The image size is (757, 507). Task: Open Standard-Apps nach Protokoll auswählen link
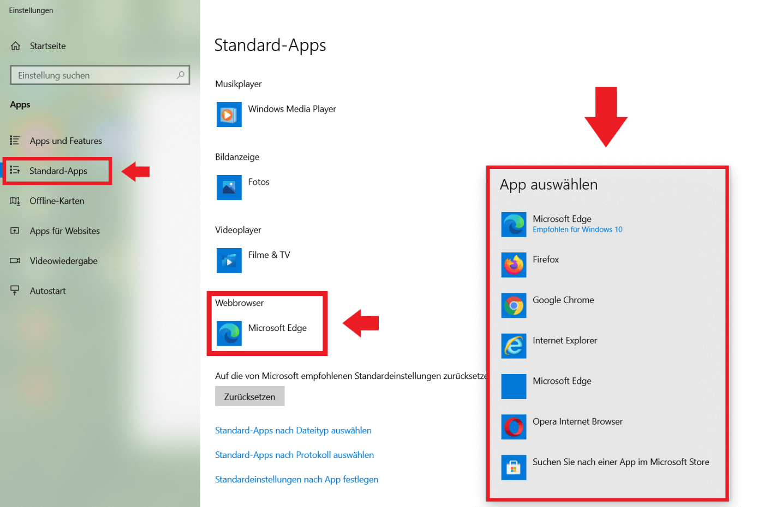coord(294,455)
